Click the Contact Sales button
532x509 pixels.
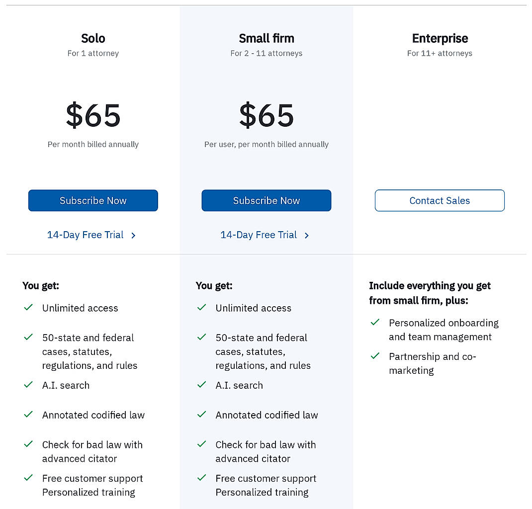tap(440, 200)
